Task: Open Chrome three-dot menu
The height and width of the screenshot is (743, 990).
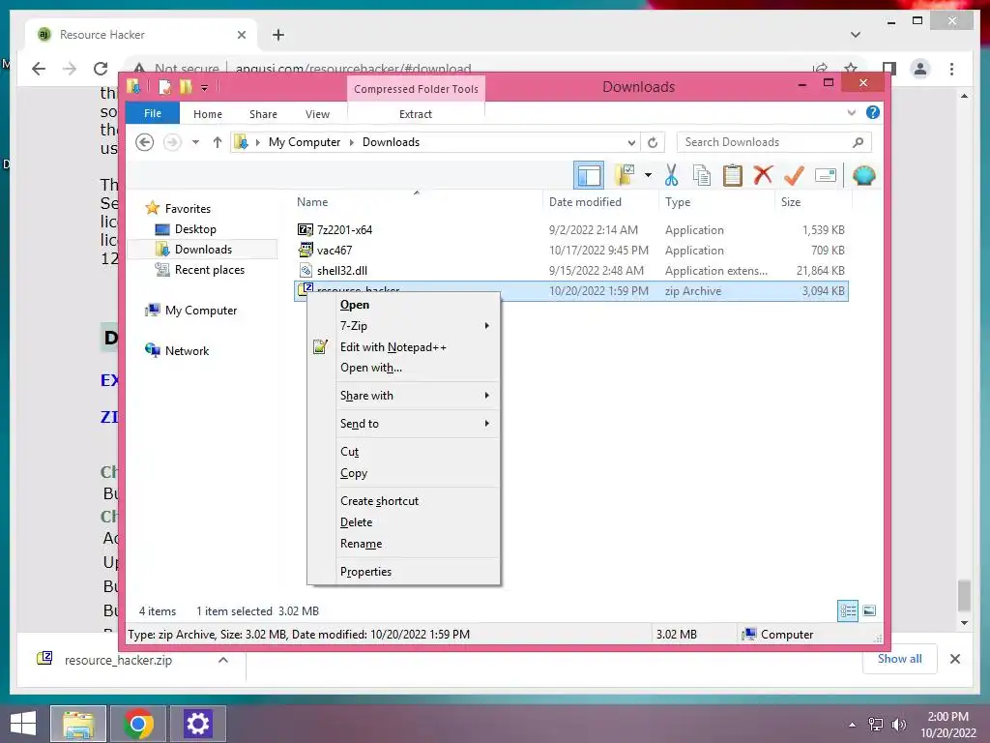Action: point(951,69)
